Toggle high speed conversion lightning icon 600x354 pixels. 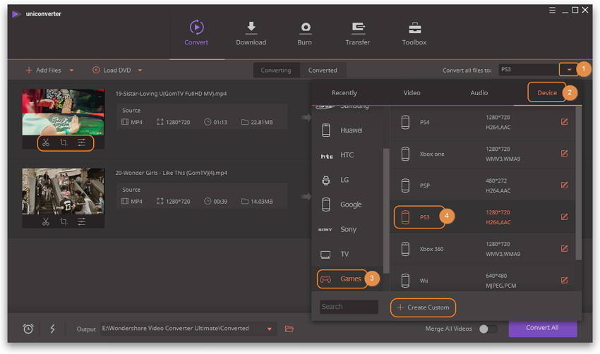(x=52, y=329)
